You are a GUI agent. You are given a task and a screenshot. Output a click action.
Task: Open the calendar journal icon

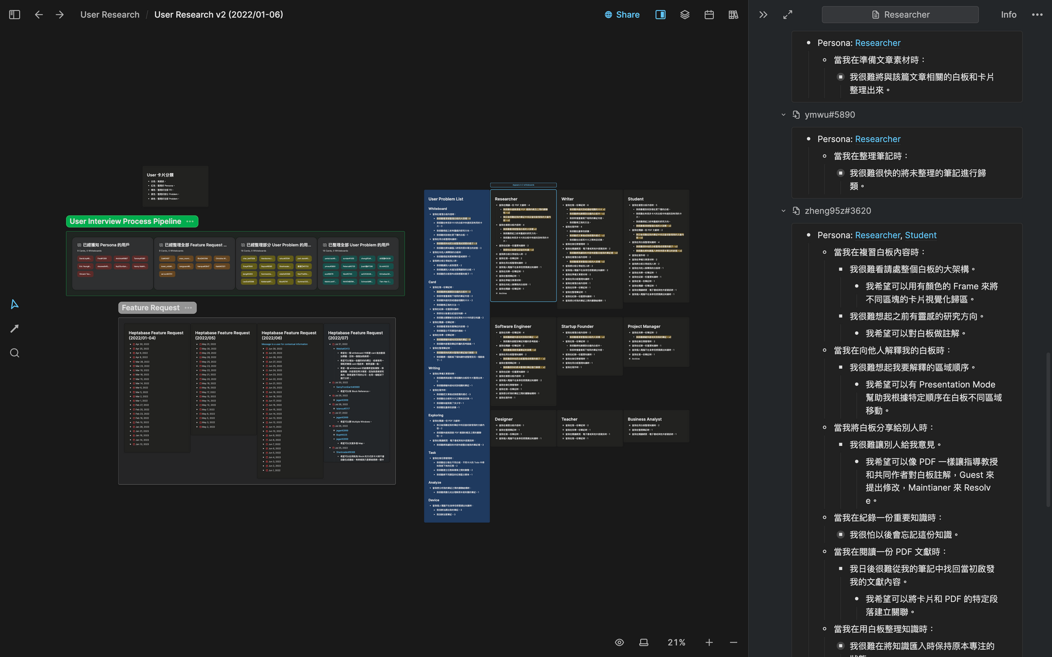[x=709, y=15]
